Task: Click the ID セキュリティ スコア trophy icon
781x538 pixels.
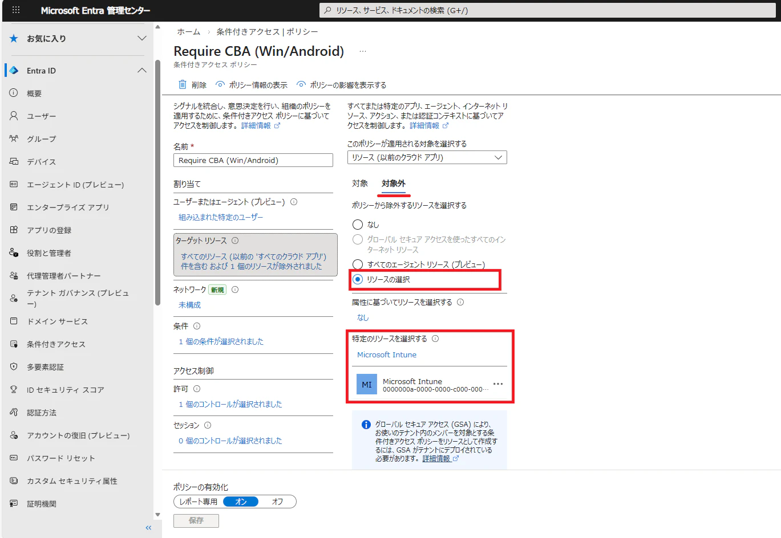Action: [14, 389]
